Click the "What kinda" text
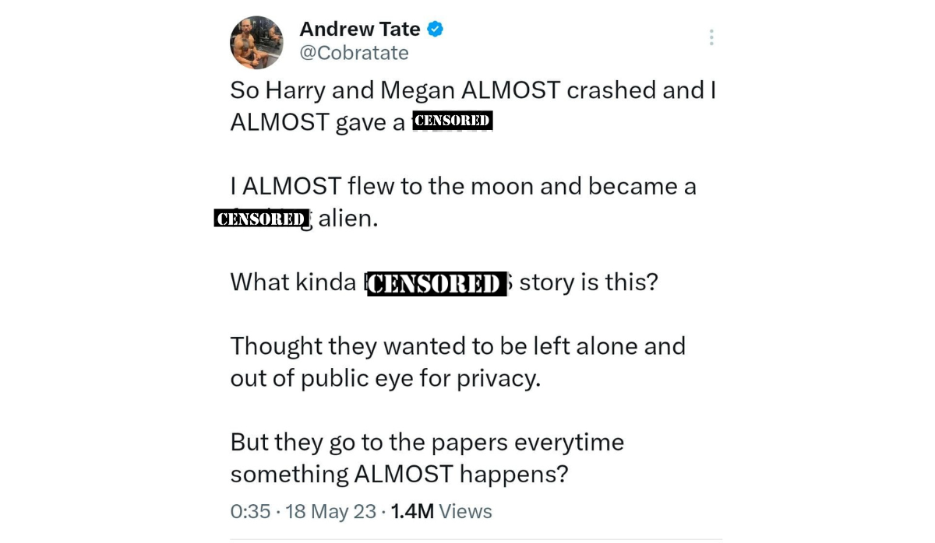 [x=293, y=282]
